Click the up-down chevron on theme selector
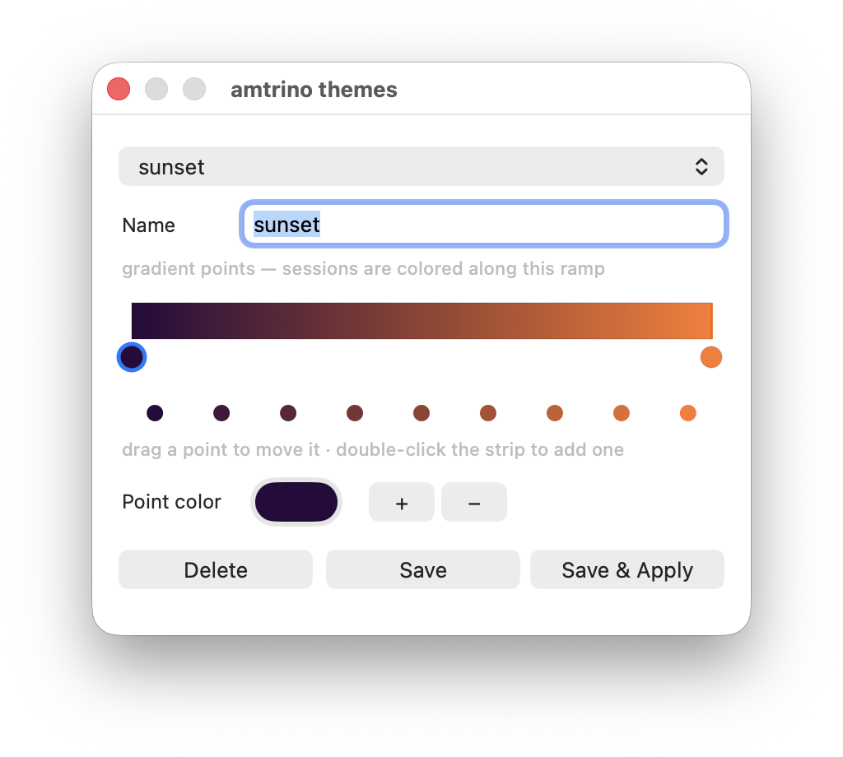The width and height of the screenshot is (843, 757). coord(701,166)
